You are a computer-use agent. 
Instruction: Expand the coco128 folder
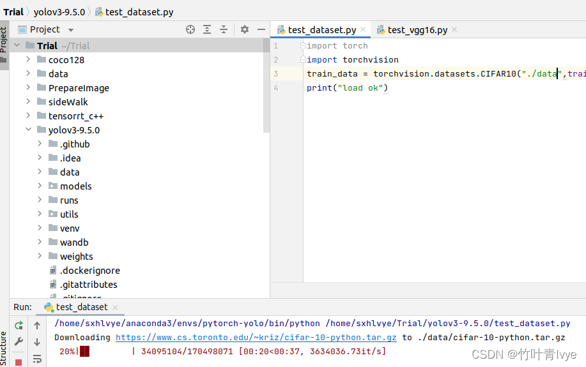pyautogui.click(x=28, y=59)
